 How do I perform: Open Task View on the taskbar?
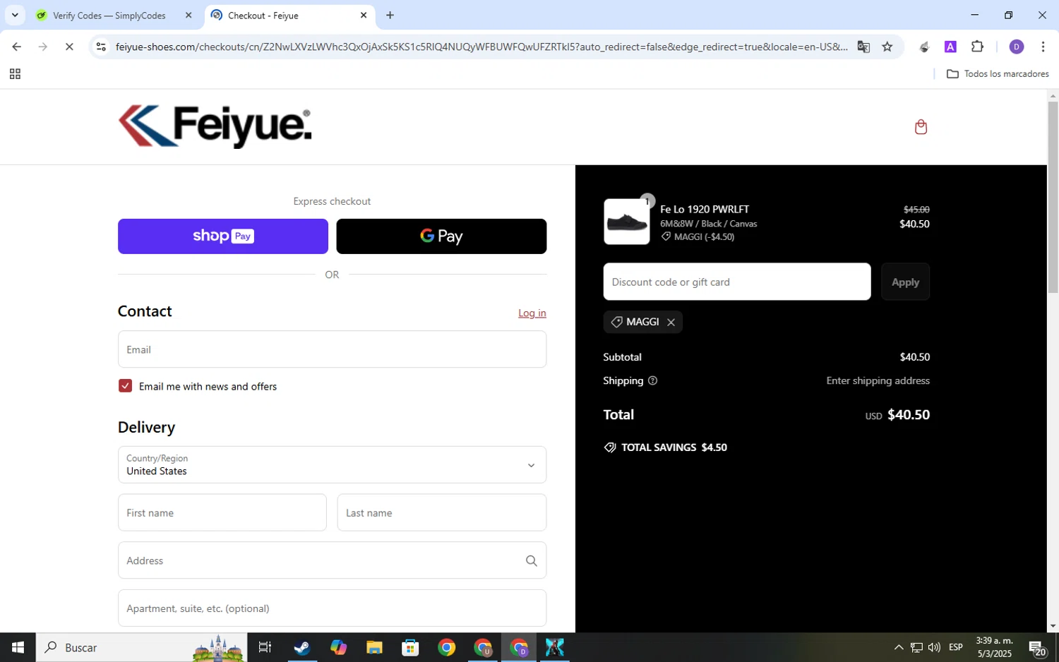point(265,647)
